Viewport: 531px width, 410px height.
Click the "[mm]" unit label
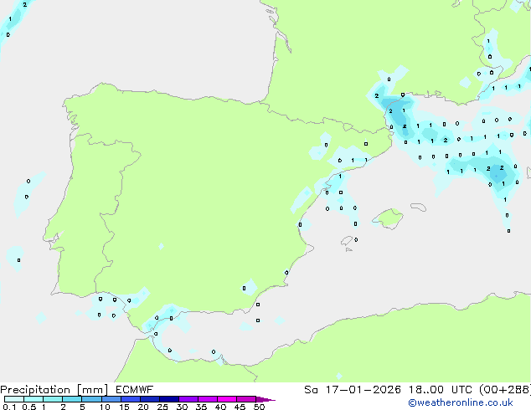click(x=92, y=390)
